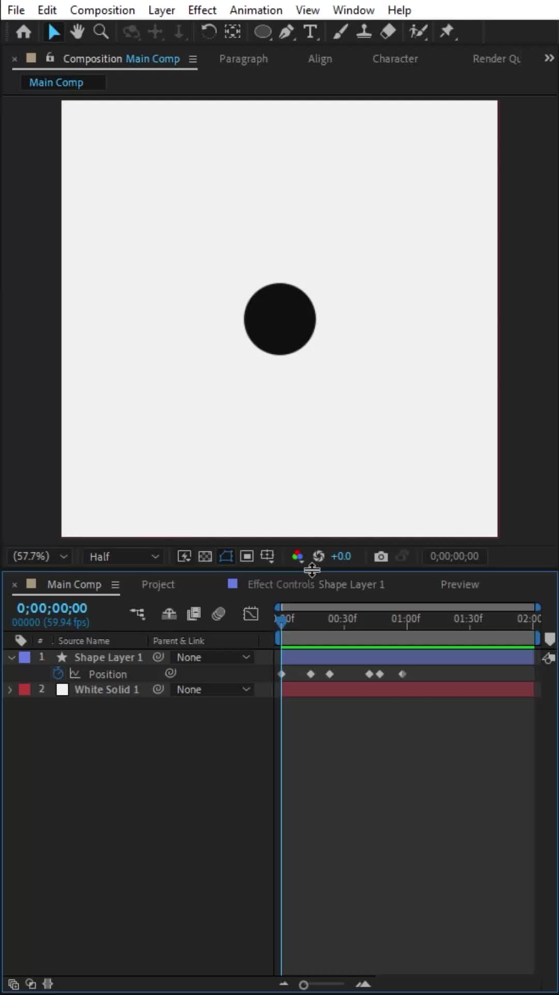Click the second Position keyframe

pos(311,674)
